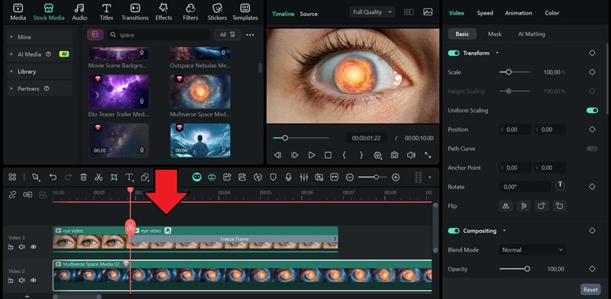Click the preview playback progress slider
This screenshot has height=299, width=611.
pos(301,138)
